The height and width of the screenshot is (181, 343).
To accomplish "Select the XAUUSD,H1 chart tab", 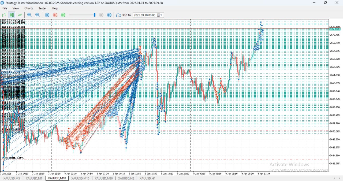I will click(147, 178).
